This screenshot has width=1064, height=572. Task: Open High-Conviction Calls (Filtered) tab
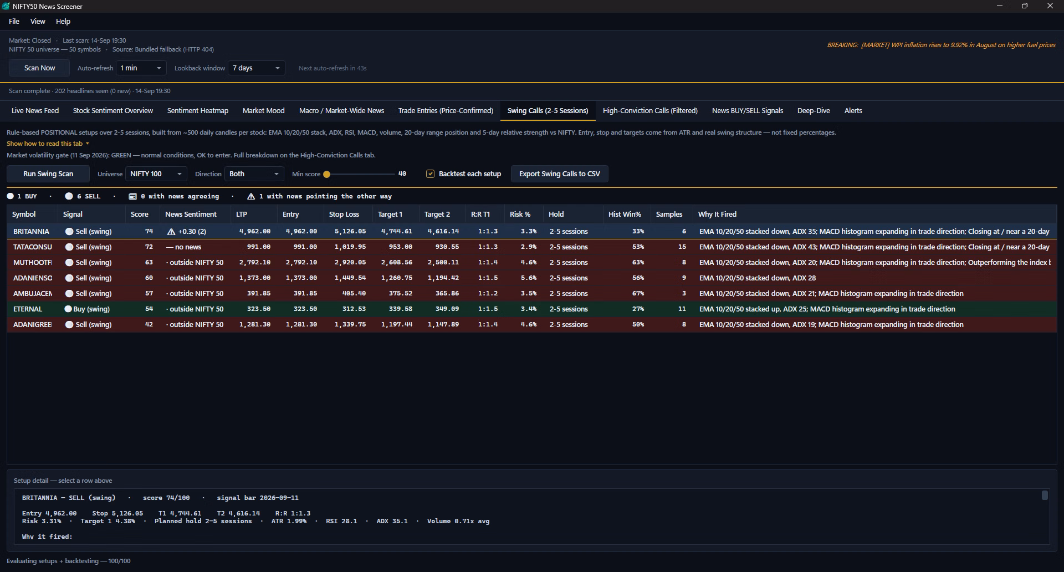[650, 111]
